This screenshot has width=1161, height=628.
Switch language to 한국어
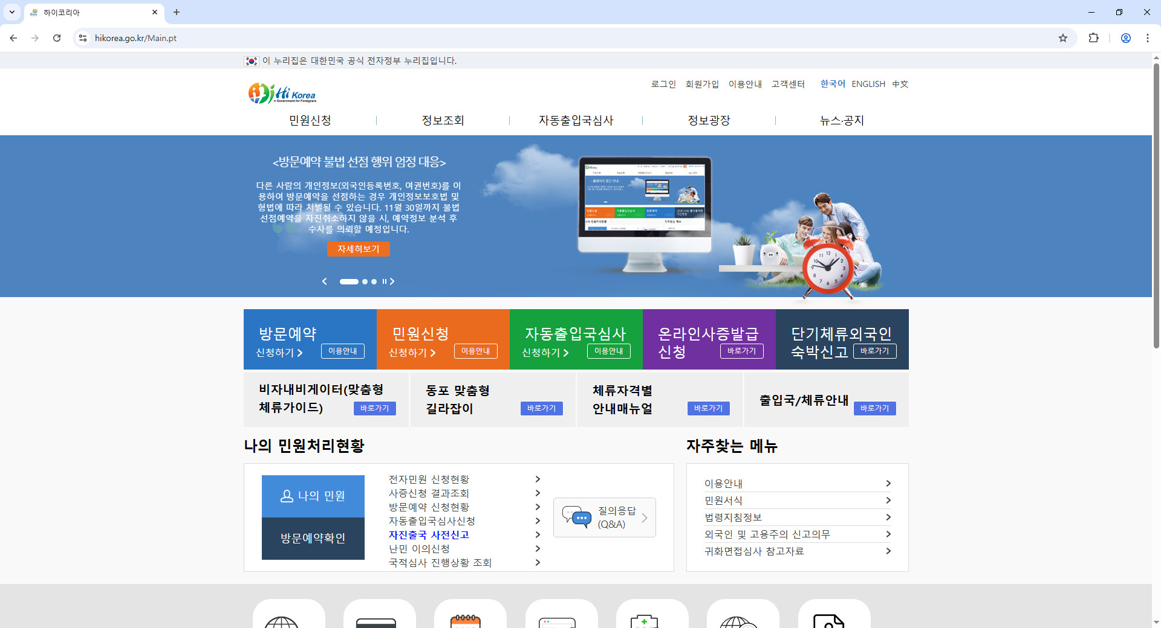click(833, 84)
